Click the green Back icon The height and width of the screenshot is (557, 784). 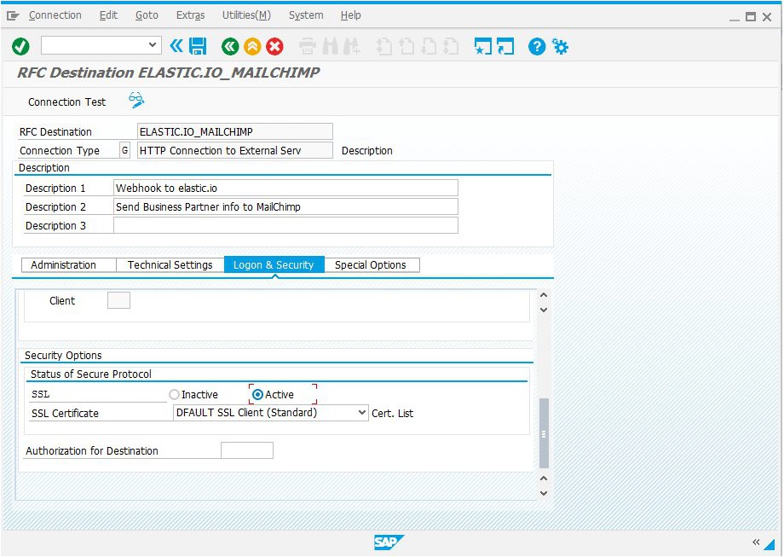pos(230,47)
